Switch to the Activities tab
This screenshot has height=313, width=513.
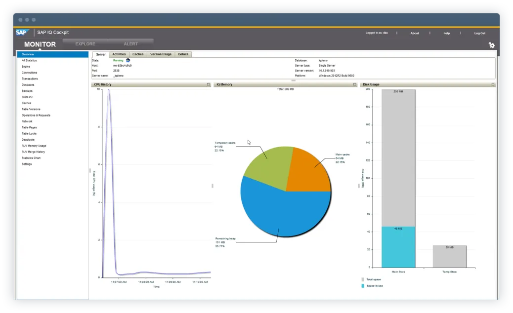point(119,54)
